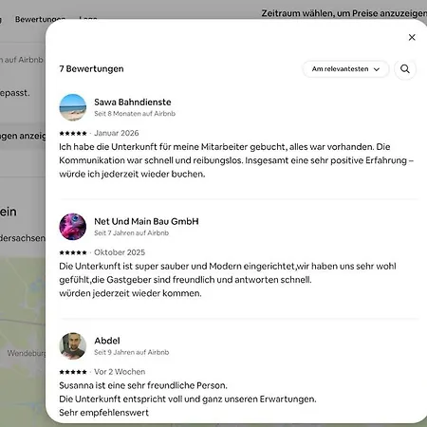The image size is (427, 427).
Task: Click the 'Vor 2 Wochen' review date
Action: [x=120, y=372]
